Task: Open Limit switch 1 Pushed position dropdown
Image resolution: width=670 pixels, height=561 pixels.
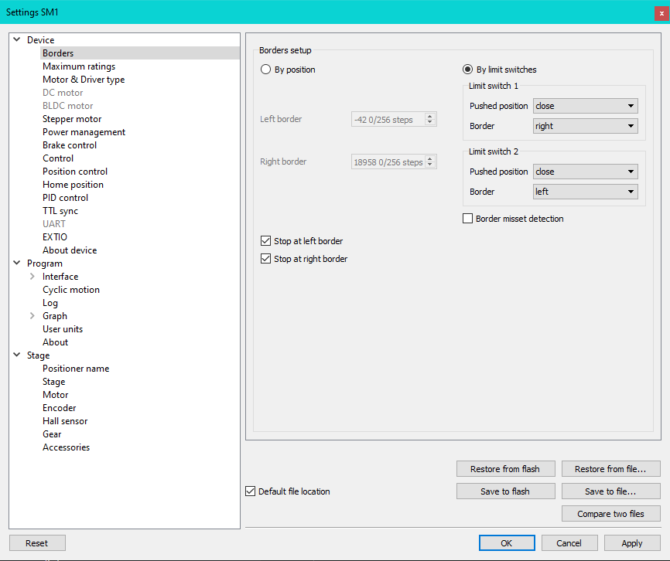Action: click(x=584, y=105)
